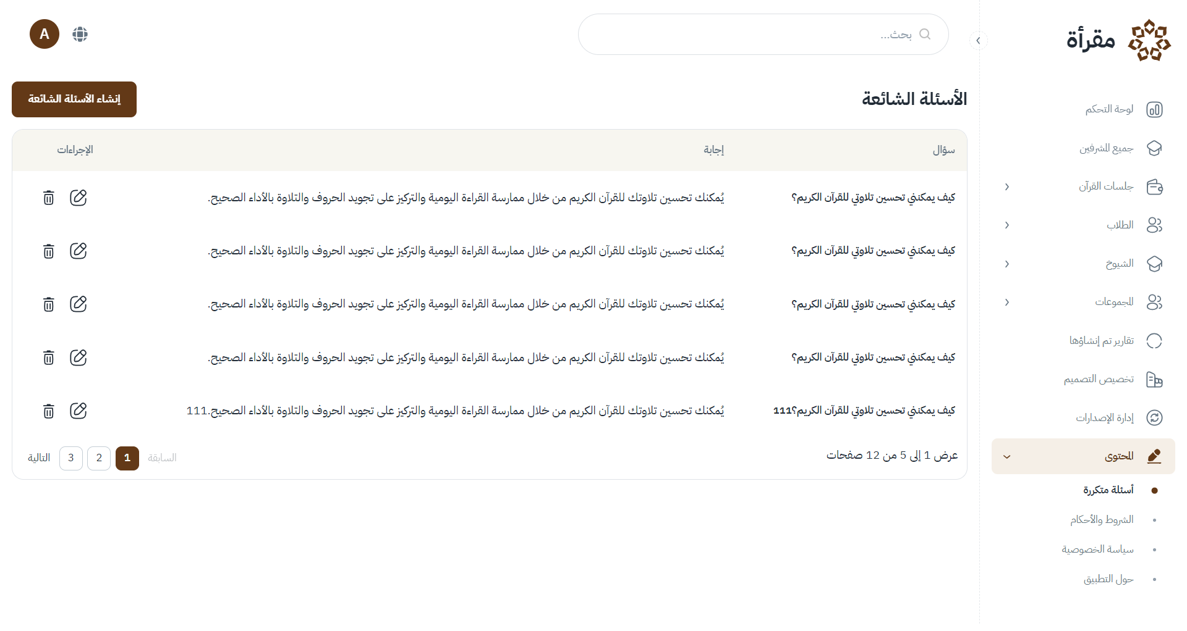Expand the المجموعات sidebar section
Viewport: 1187px width, 631px height.
(x=1007, y=302)
